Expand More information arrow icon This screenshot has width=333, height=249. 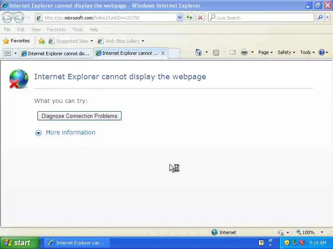pyautogui.click(x=38, y=133)
